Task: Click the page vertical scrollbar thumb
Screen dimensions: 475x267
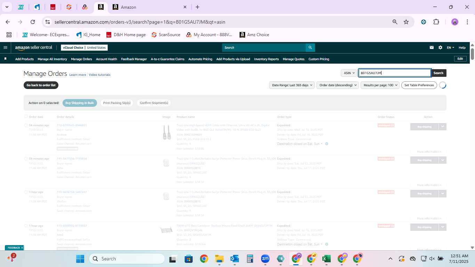Action: 472,54
